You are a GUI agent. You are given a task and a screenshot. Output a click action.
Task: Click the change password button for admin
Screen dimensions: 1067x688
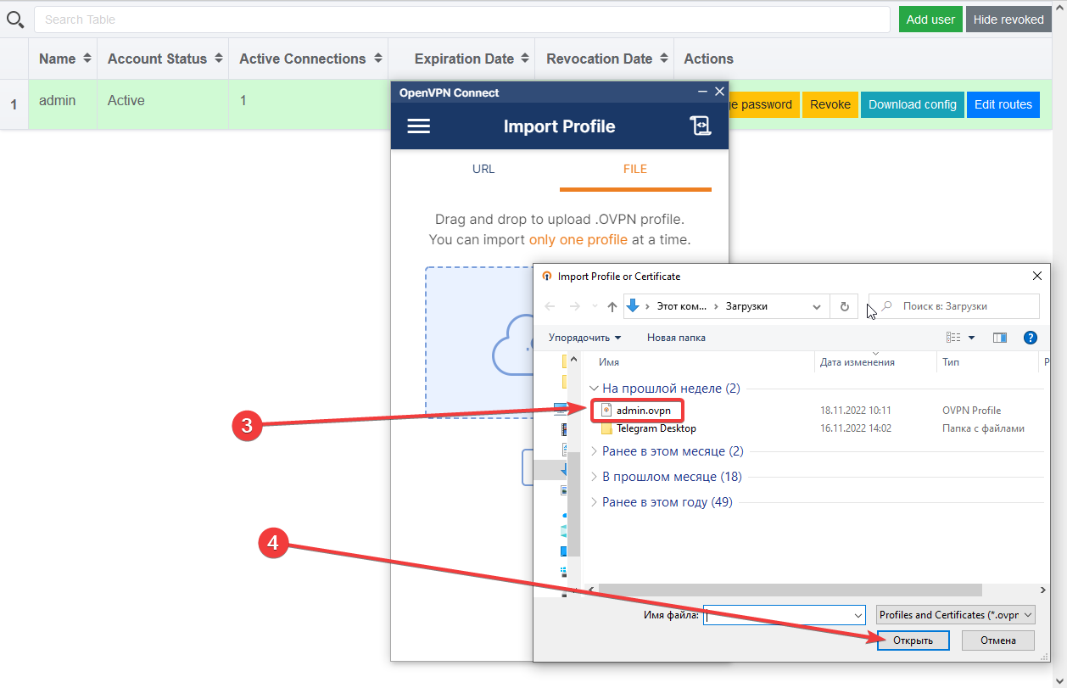(x=763, y=104)
